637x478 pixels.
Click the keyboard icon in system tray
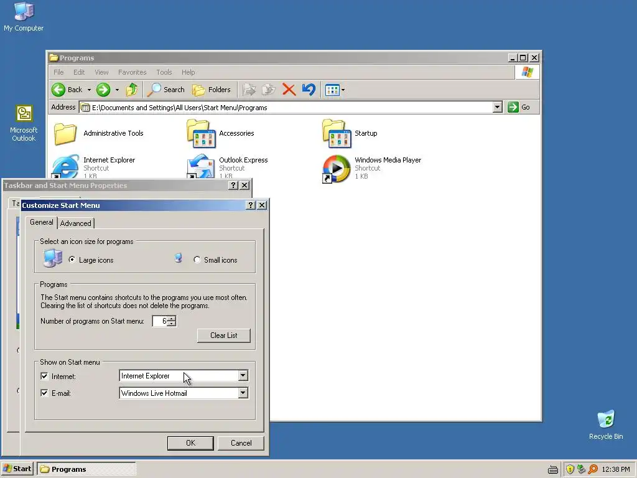click(552, 469)
